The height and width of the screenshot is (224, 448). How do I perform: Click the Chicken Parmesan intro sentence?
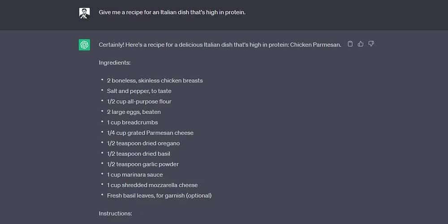tap(220, 44)
